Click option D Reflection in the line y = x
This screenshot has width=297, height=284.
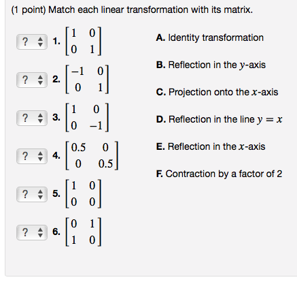click(x=219, y=119)
